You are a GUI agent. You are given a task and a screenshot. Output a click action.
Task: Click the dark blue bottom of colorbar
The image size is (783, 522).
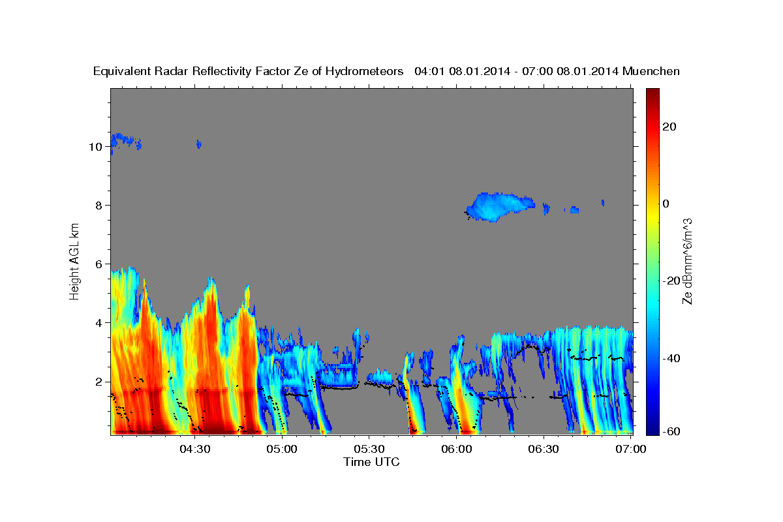click(x=652, y=427)
